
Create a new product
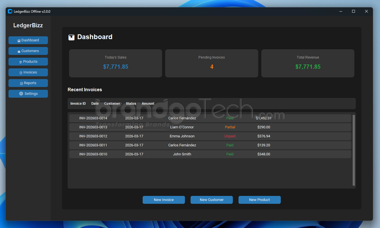pyautogui.click(x=259, y=200)
